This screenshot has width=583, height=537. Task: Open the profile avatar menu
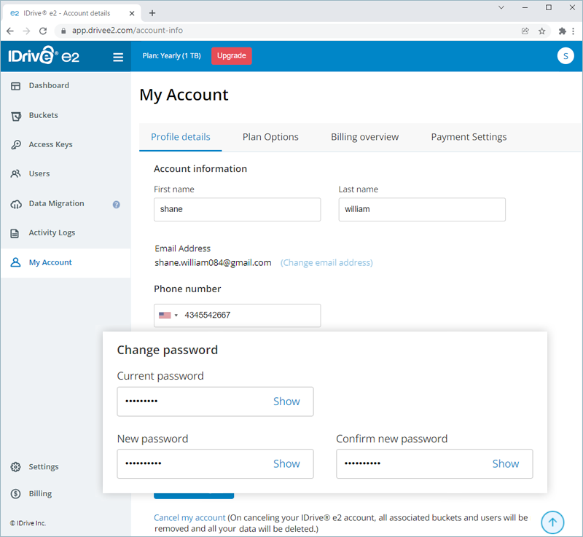pos(566,55)
